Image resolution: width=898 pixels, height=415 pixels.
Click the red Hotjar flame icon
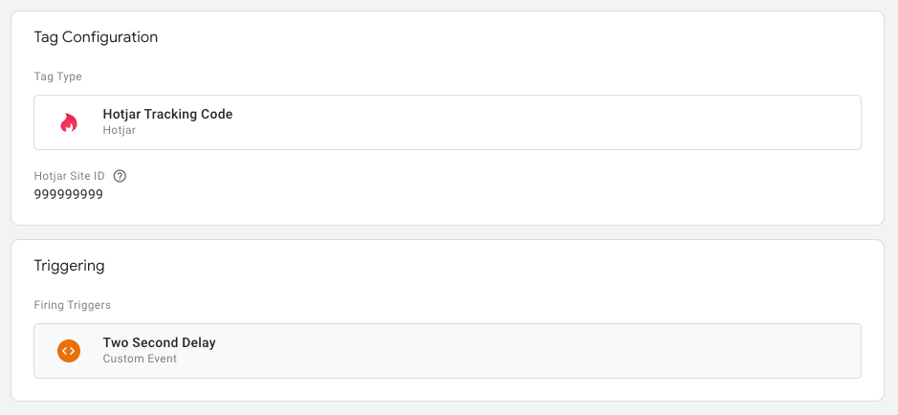[69, 122]
